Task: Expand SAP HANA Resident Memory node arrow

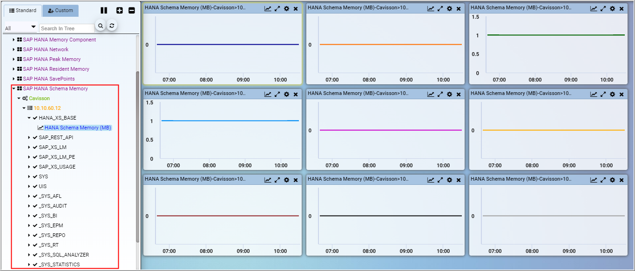Action: point(14,69)
